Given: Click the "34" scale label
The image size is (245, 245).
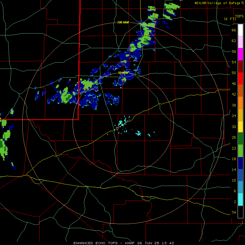Looking at the screenshot, I should [234, 116].
